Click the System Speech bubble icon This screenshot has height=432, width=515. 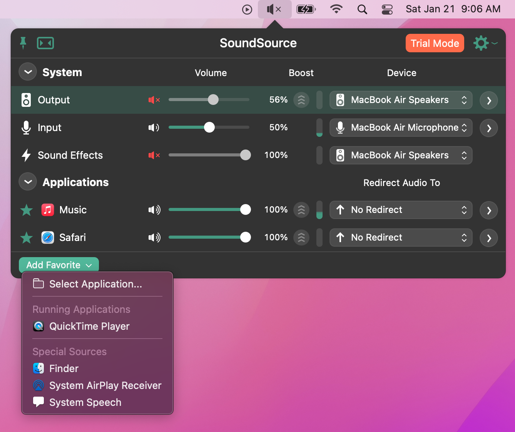pyautogui.click(x=38, y=402)
